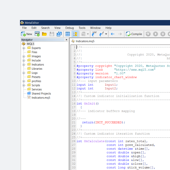The image size is (170, 170).
Task: Click the New file toolbar button
Action: (27, 34)
